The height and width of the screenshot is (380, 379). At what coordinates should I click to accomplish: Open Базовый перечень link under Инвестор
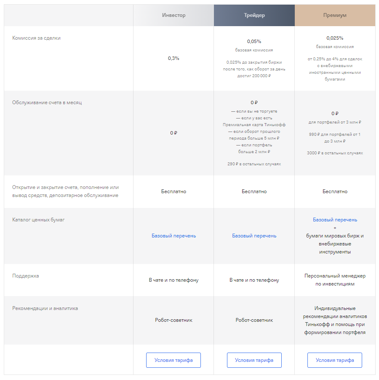[x=173, y=235]
